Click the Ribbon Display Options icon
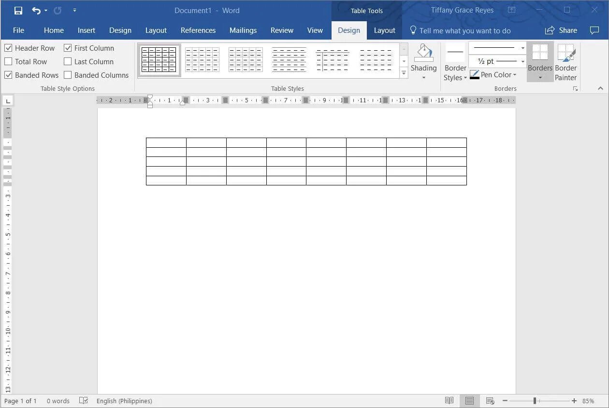This screenshot has width=609, height=408. pos(511,10)
